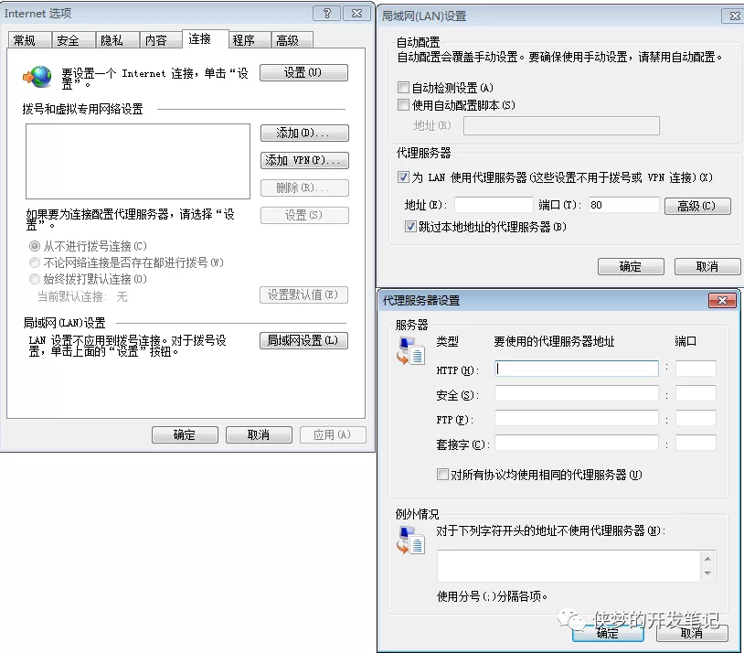This screenshot has height=653, width=744.
Task: Click 确定 in 局域网(LAN)设置 dialog
Action: click(631, 267)
